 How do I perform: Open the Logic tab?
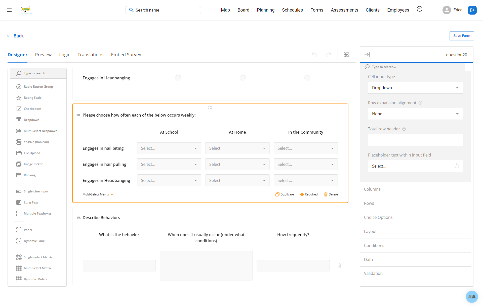tap(64, 55)
